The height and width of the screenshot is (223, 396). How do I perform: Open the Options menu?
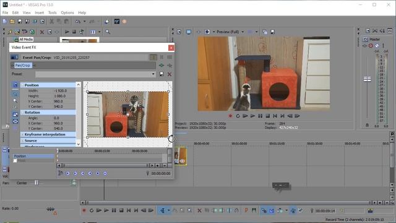coord(67,12)
